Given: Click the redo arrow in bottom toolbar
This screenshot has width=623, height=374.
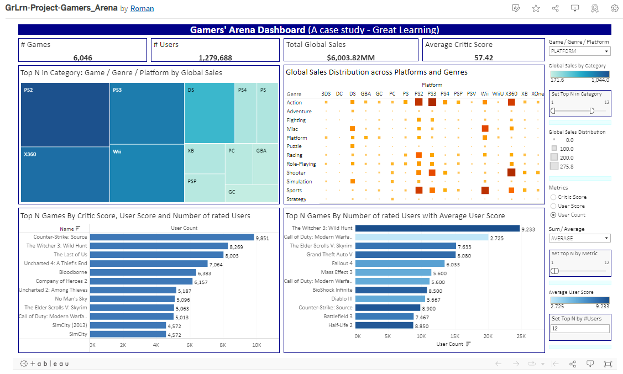Looking at the screenshot, I should coord(515,364).
